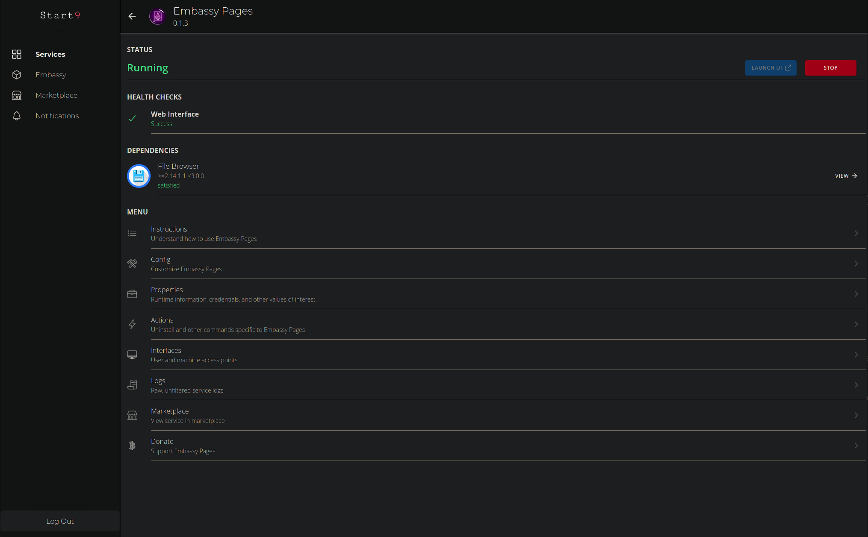Expand the Properties row chevron

[856, 294]
